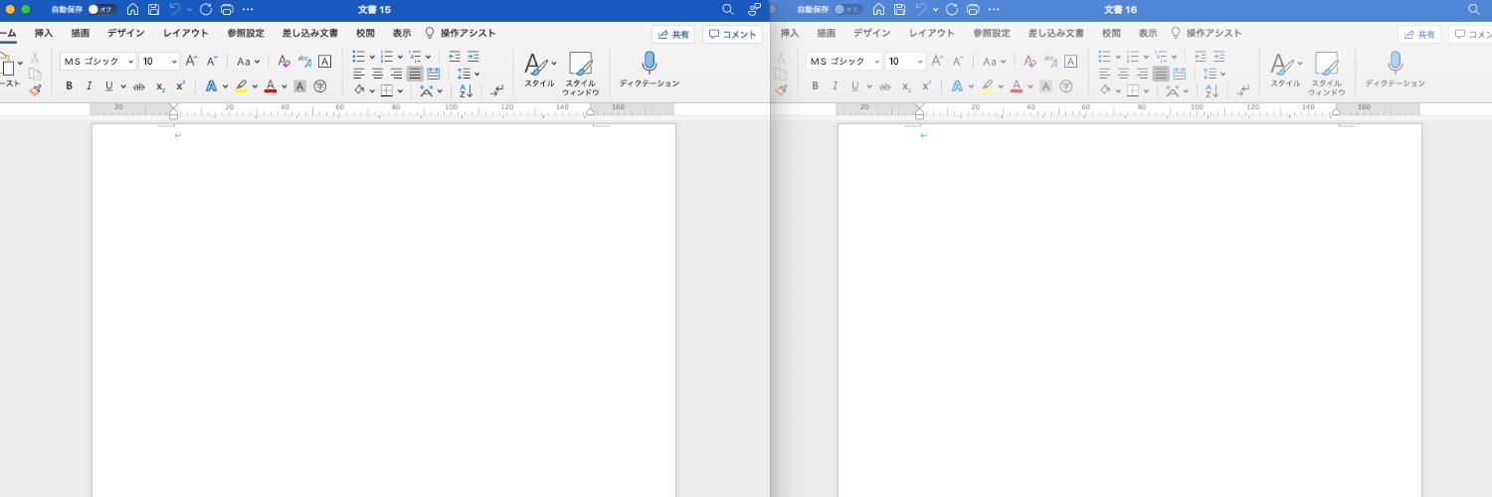The width and height of the screenshot is (1492, 497).
Task: Open 校閲 tab in 文書 16 window
Action: pos(1111,33)
